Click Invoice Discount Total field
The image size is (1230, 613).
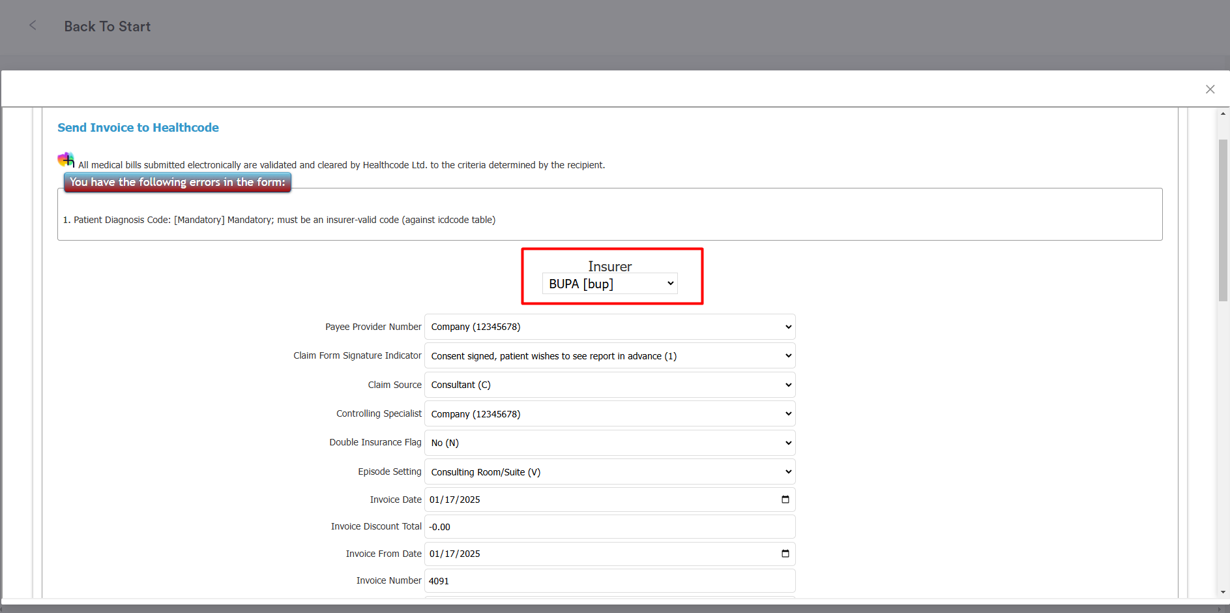click(610, 527)
